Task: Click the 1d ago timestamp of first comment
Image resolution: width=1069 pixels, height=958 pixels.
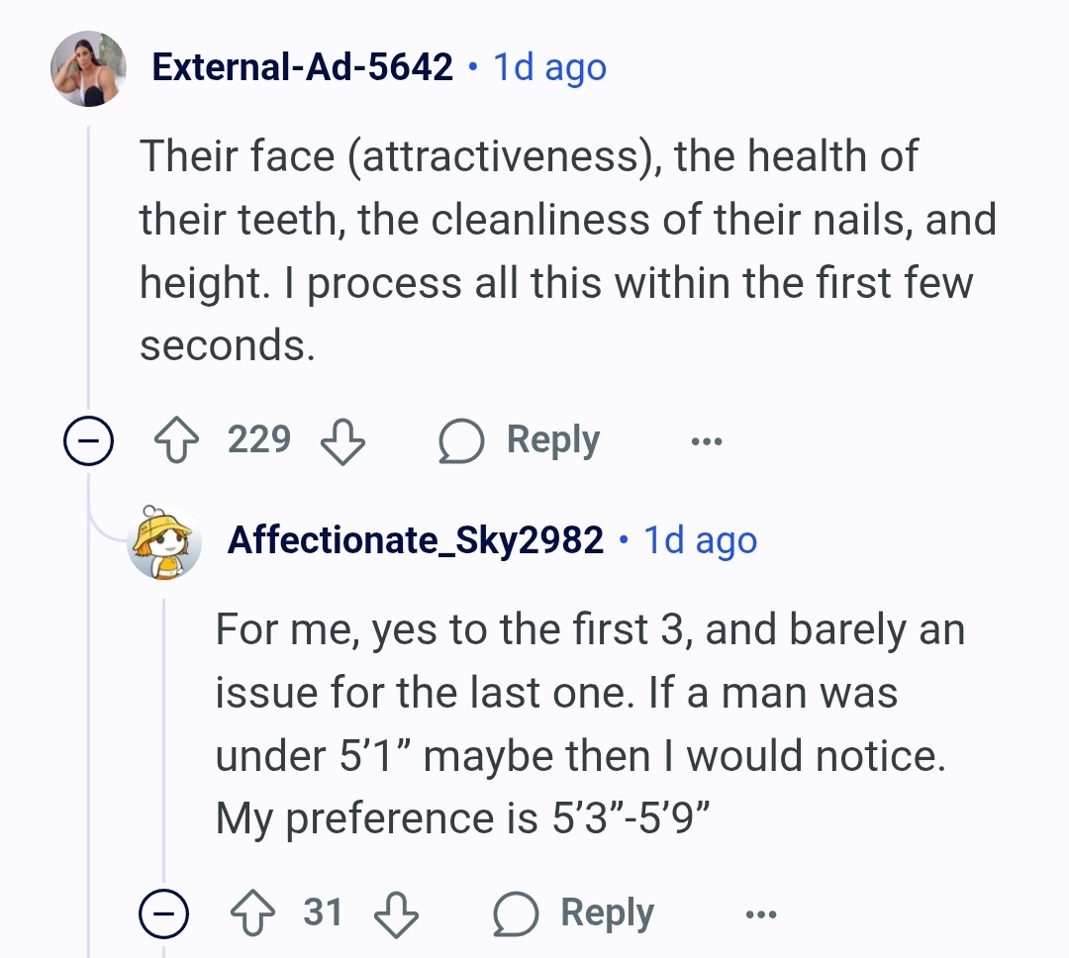Action: (549, 67)
